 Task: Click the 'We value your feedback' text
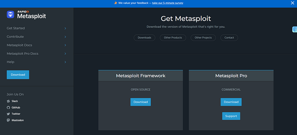click(134, 3)
